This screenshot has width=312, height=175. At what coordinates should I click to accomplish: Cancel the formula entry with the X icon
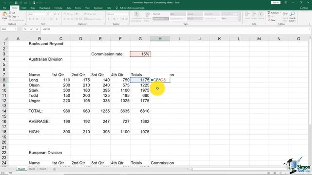coord(25,29)
